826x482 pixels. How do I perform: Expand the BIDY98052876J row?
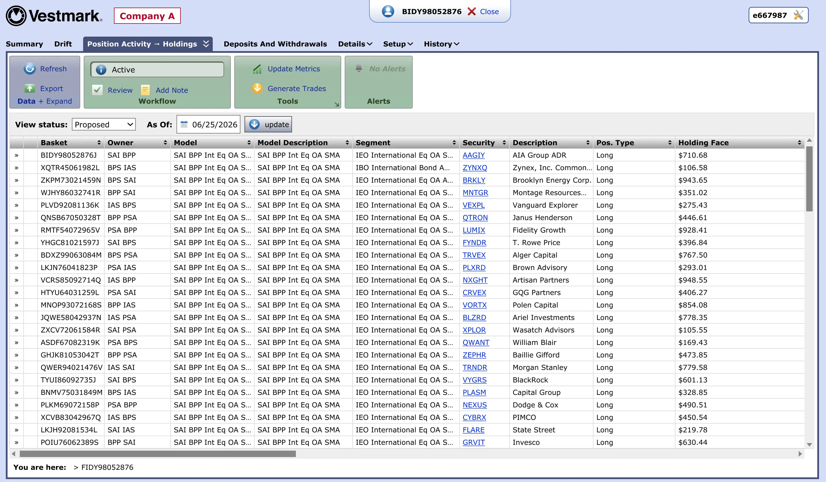point(16,155)
